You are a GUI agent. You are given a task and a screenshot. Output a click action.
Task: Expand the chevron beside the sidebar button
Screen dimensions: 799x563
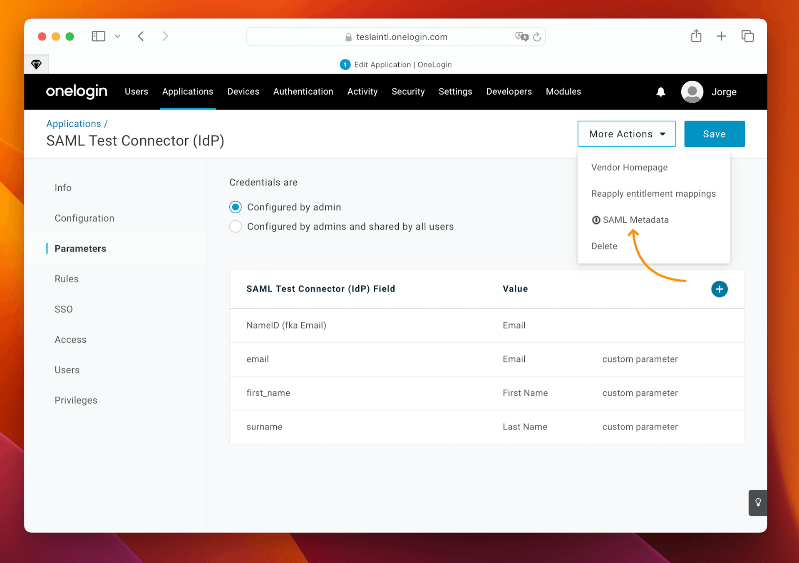[117, 36]
